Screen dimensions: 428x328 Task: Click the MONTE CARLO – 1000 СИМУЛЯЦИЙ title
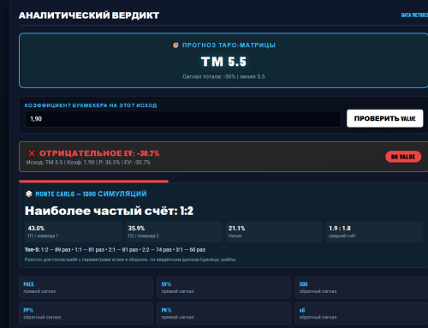coord(91,194)
